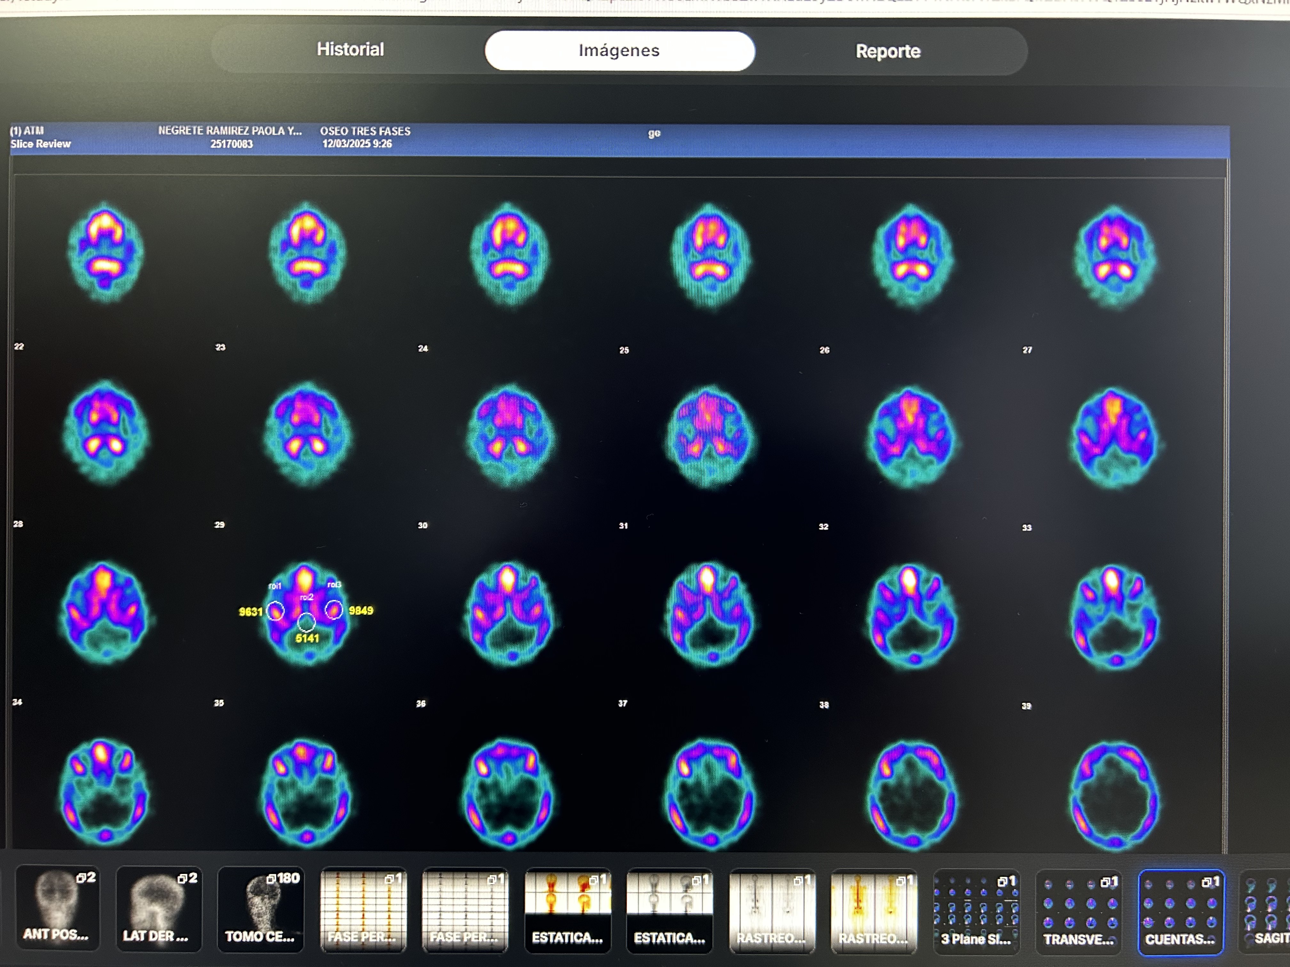Select the Imágenes tab
This screenshot has width=1290, height=967.
pyautogui.click(x=619, y=51)
